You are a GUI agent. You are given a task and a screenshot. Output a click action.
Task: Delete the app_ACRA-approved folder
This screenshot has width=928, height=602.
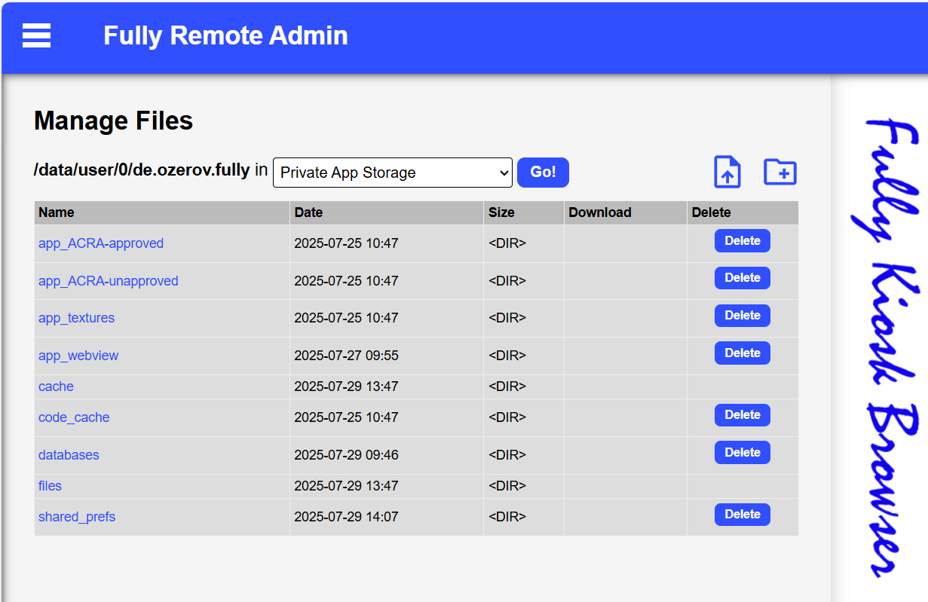coord(743,241)
